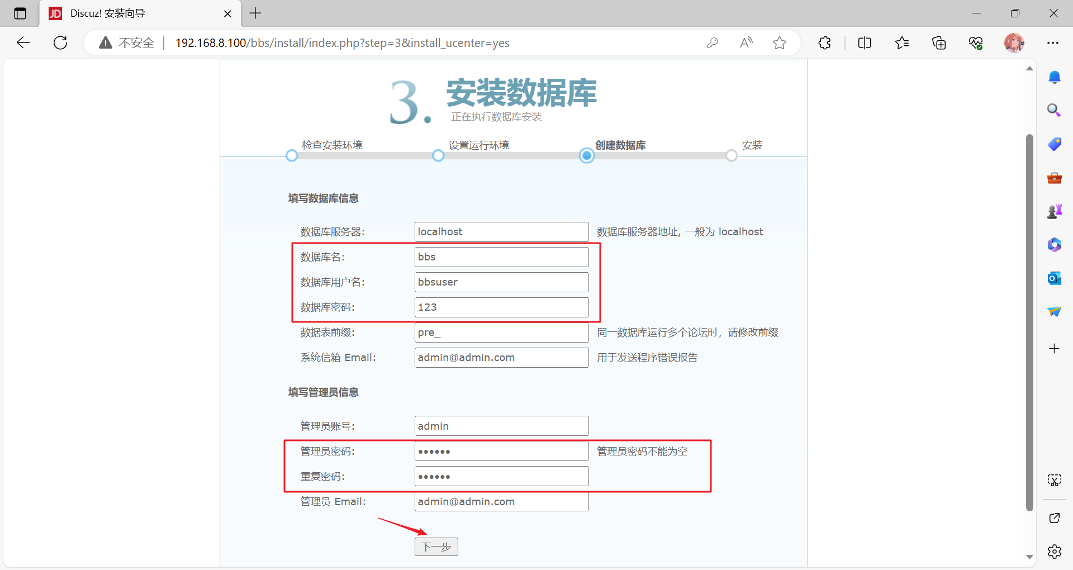Screen dimensions: 1073x570
Task: Click the 填写管理员信息 section heading
Action: (x=323, y=392)
